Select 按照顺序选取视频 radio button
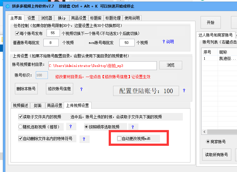237x172 pixels. tap(86, 127)
